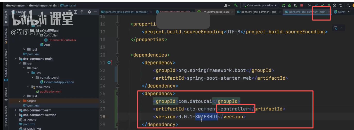Image resolution: width=354 pixels, height=130 pixels.
Task: Click dtc-comment-main breadcrumb in navigation bar
Action: pyautogui.click(x=43, y=5)
